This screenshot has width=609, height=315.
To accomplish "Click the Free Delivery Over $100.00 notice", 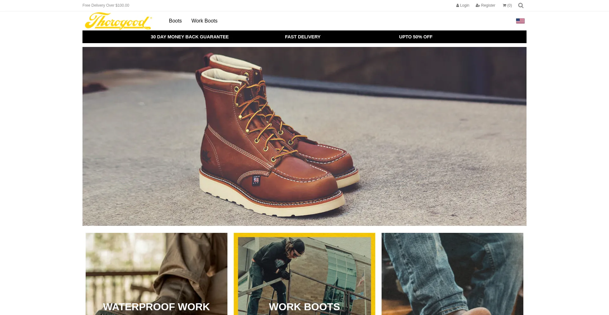I will coord(106,5).
